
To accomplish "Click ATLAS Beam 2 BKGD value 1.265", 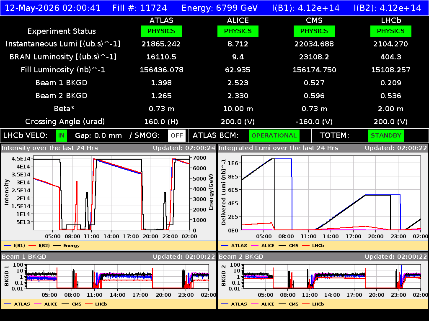I will [161, 96].
